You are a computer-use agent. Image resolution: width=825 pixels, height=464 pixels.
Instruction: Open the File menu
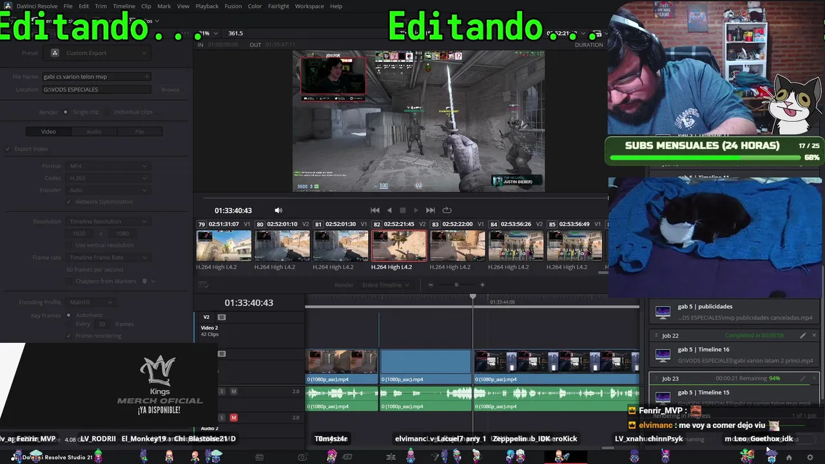pyautogui.click(x=68, y=6)
